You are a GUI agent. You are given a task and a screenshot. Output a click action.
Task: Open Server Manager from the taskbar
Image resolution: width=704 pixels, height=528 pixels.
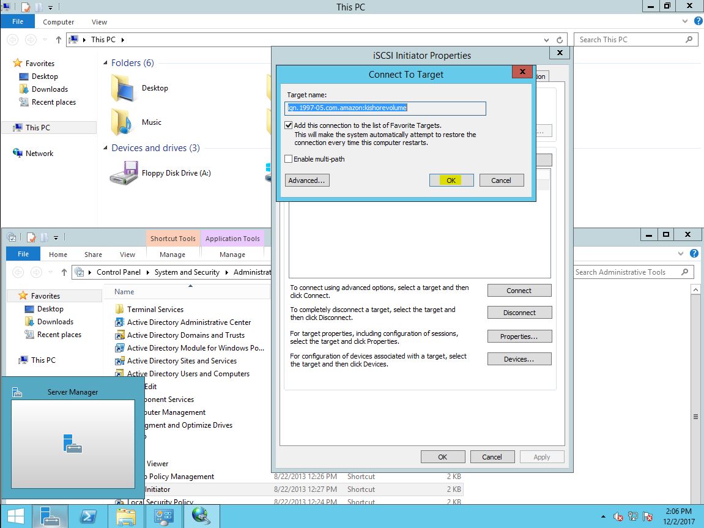50,516
